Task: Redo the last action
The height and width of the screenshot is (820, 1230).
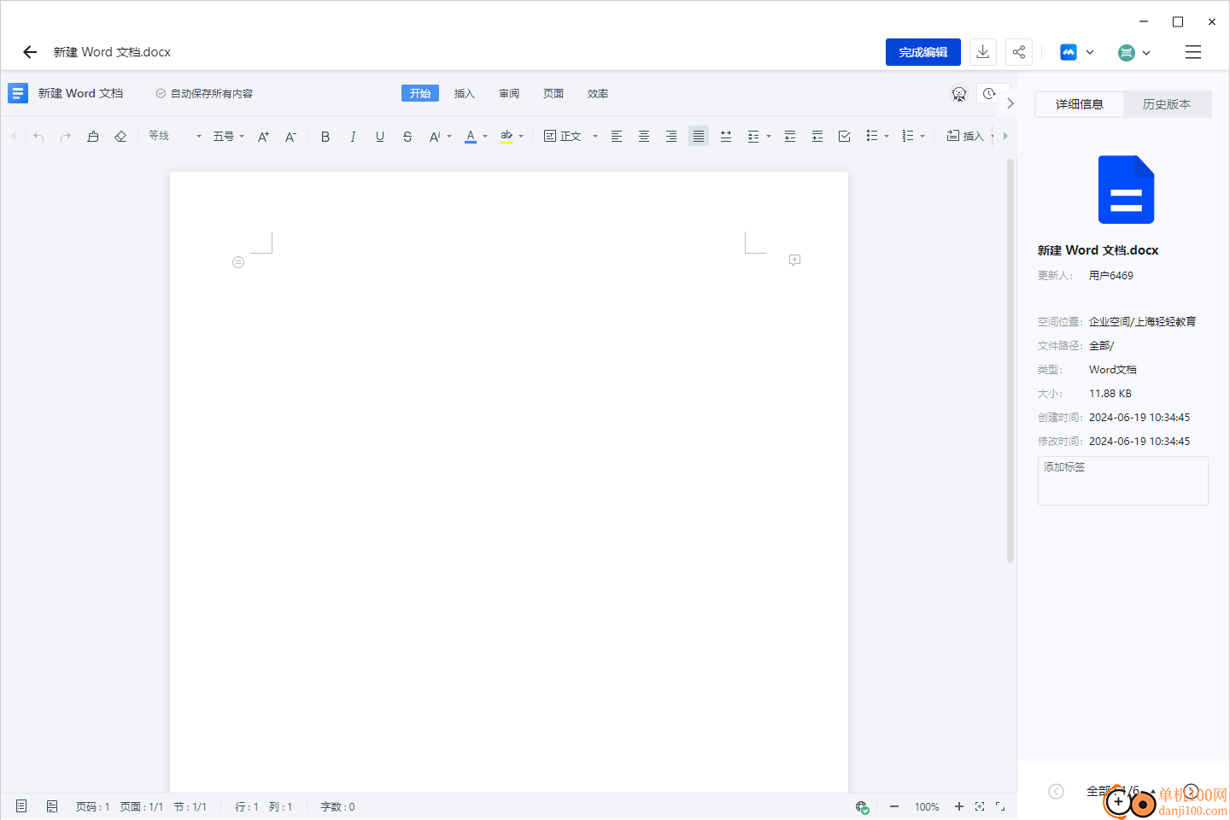Action: tap(66, 137)
